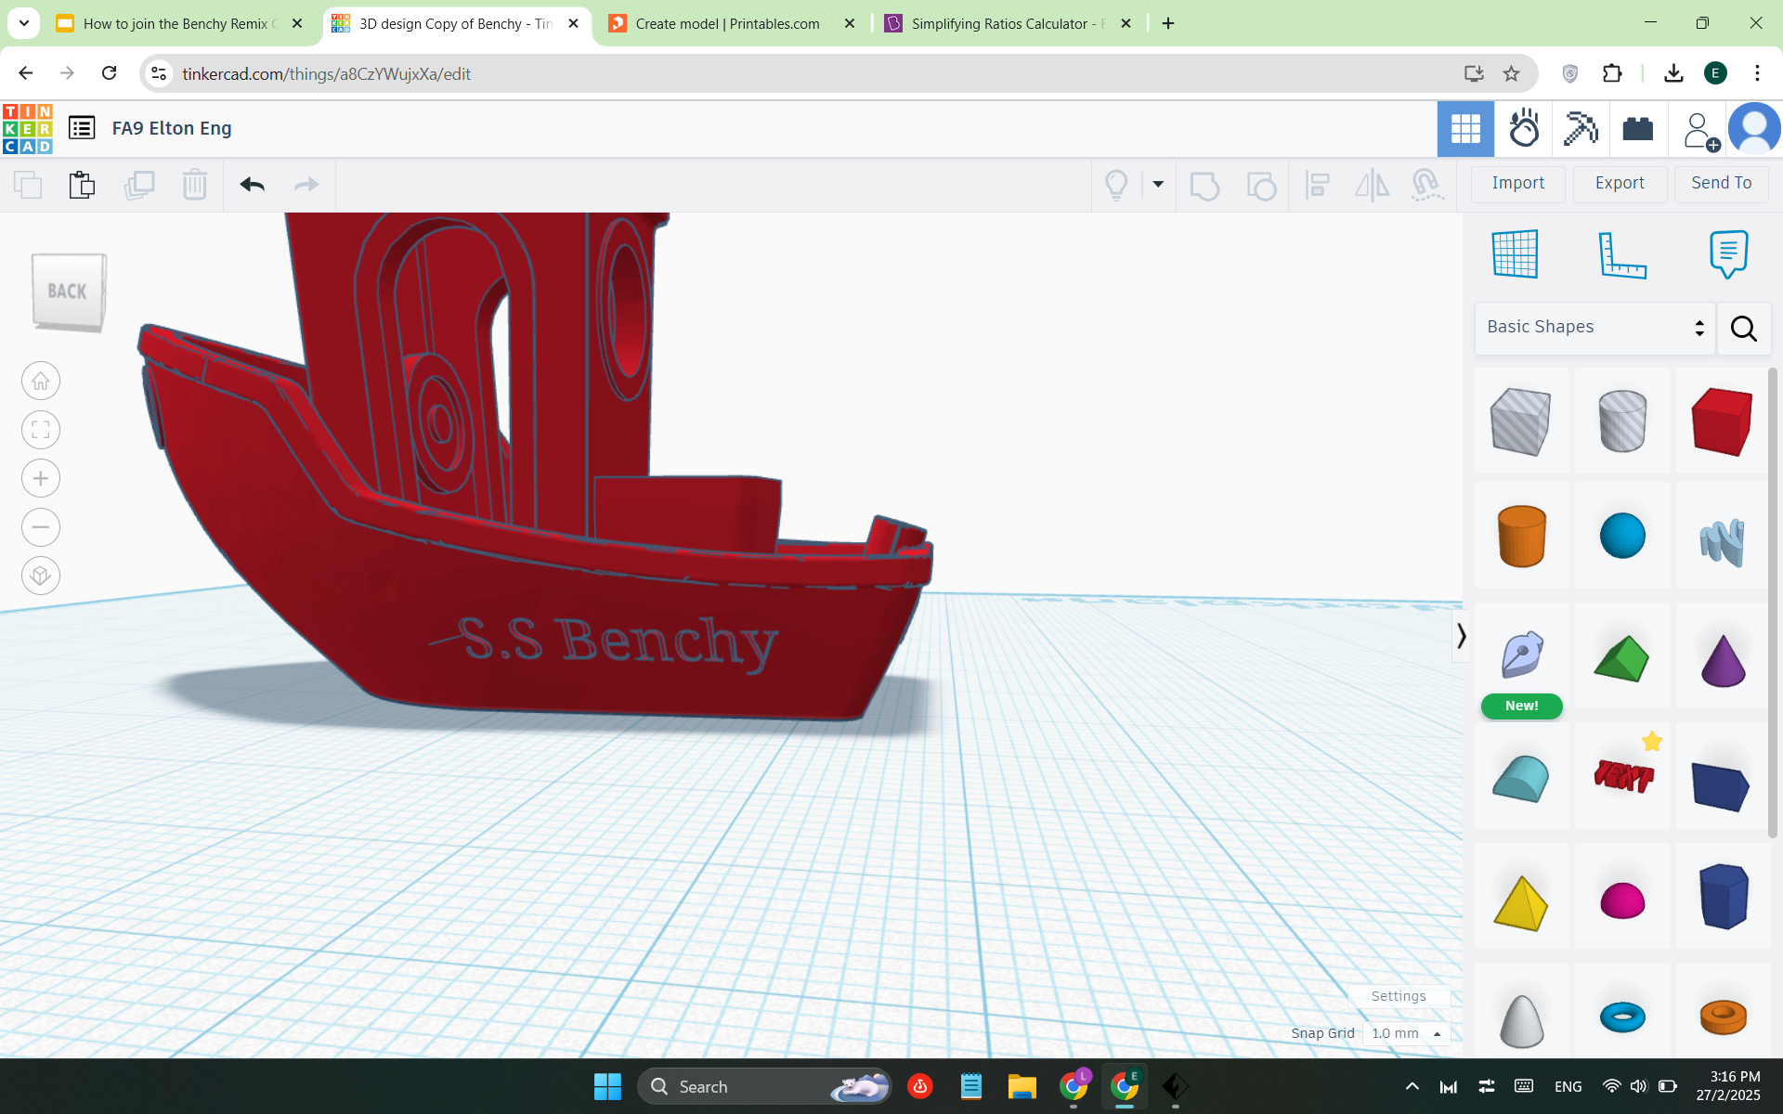Click the Tinkercad logo
Screen dimensions: 1783x1114
click(27, 128)
